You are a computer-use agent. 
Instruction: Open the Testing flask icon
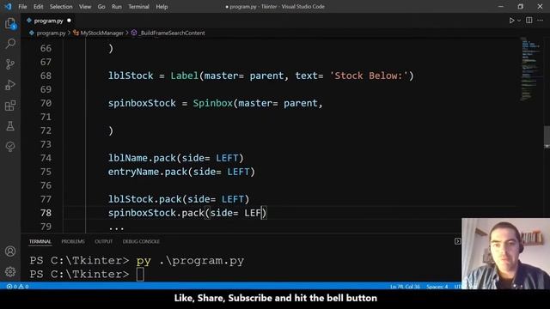tap(10, 126)
